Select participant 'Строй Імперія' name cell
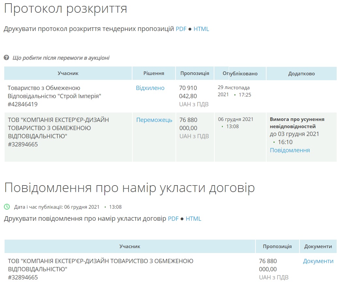The image size is (338, 283). pos(54,92)
